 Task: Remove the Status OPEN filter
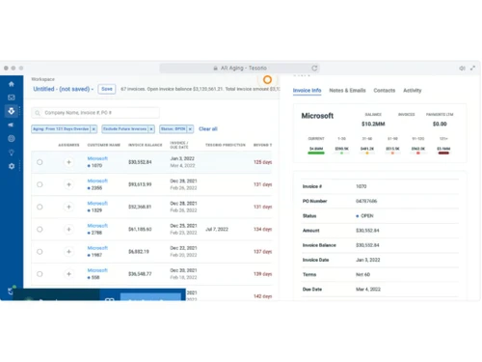tap(190, 129)
